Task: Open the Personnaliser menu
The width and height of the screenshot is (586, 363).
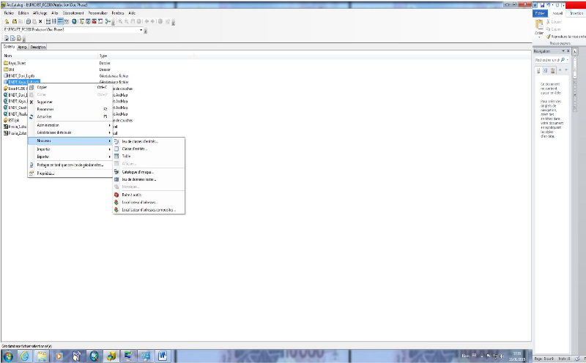Action: click(98, 13)
